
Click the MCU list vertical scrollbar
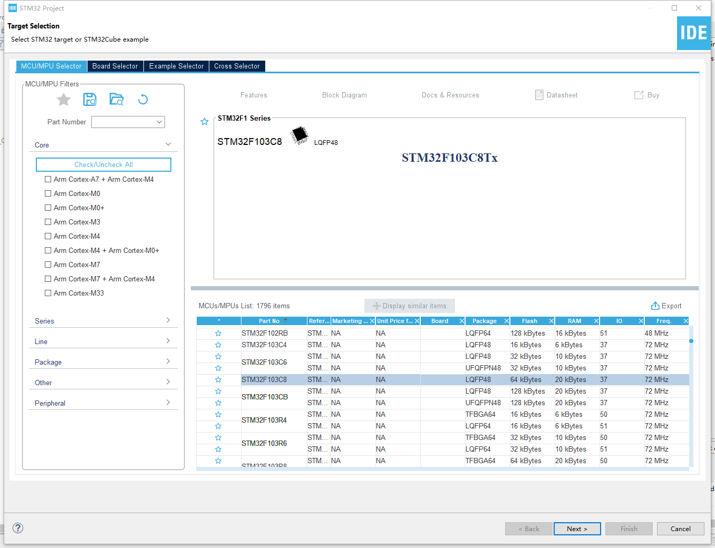691,396
